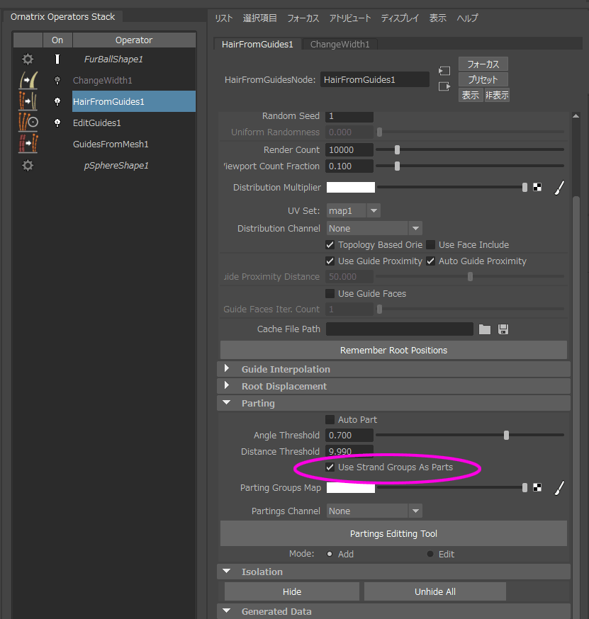Click the paint brush icon for Distribution Multiplier
This screenshot has width=589, height=619.
point(559,188)
